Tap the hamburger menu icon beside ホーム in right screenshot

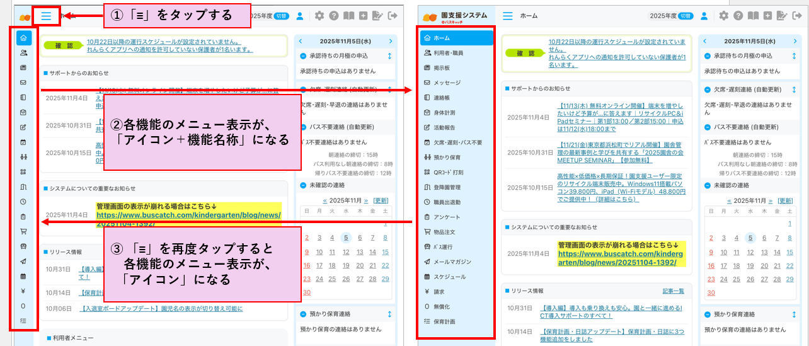coord(508,16)
